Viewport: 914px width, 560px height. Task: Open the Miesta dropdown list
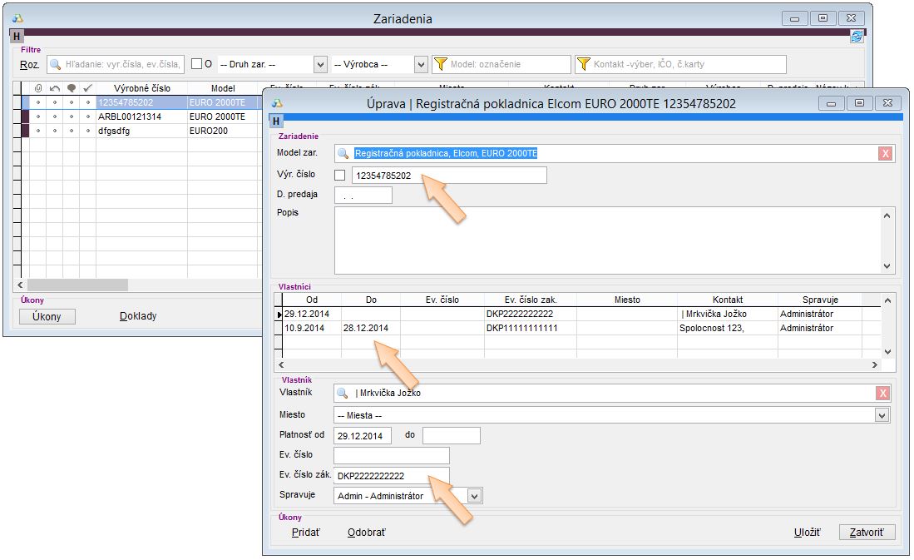[x=882, y=415]
